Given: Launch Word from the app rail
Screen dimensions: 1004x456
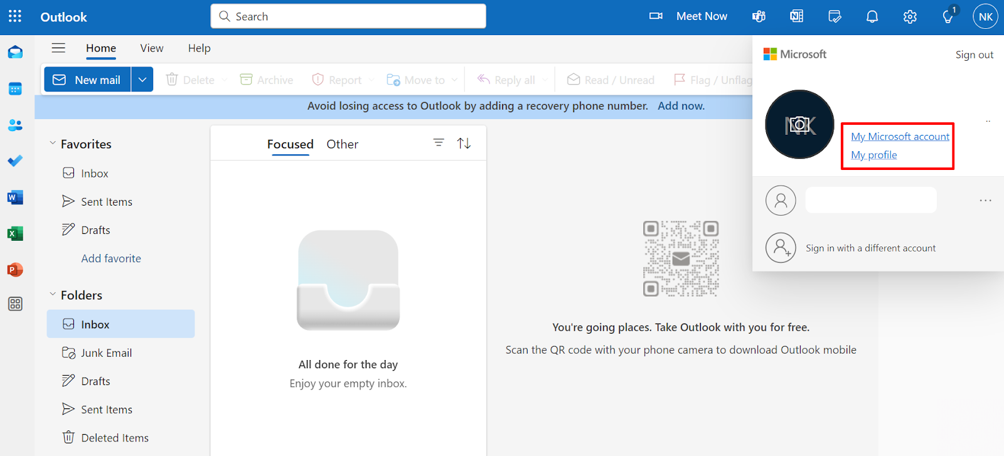Looking at the screenshot, I should coord(15,198).
